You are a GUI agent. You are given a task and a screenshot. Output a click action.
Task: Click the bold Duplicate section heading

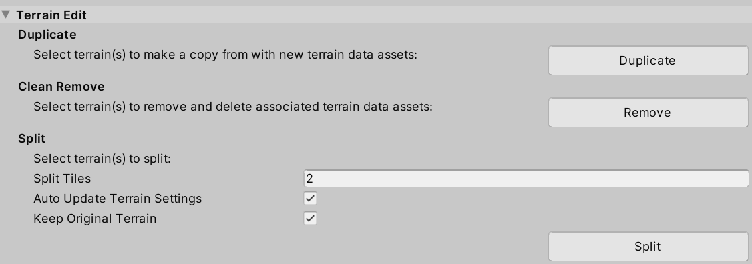tap(47, 35)
